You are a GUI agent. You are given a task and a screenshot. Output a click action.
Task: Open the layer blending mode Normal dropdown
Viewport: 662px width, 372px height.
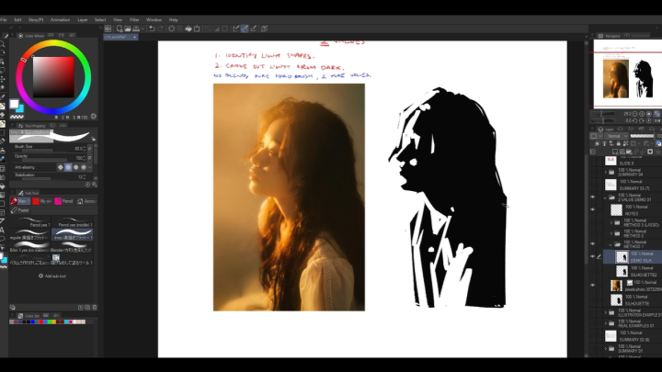click(x=616, y=136)
